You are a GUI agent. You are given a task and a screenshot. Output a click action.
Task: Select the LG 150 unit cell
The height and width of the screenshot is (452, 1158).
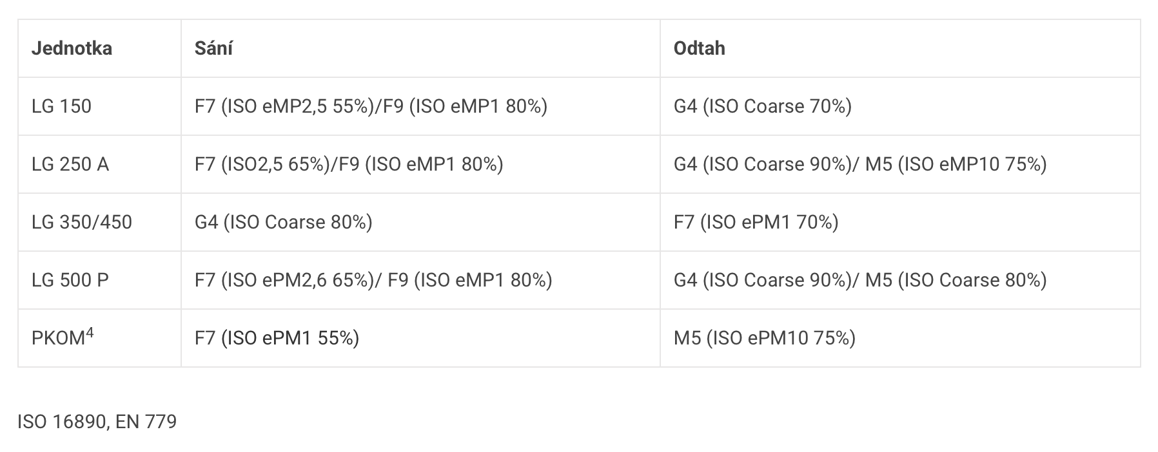point(61,106)
